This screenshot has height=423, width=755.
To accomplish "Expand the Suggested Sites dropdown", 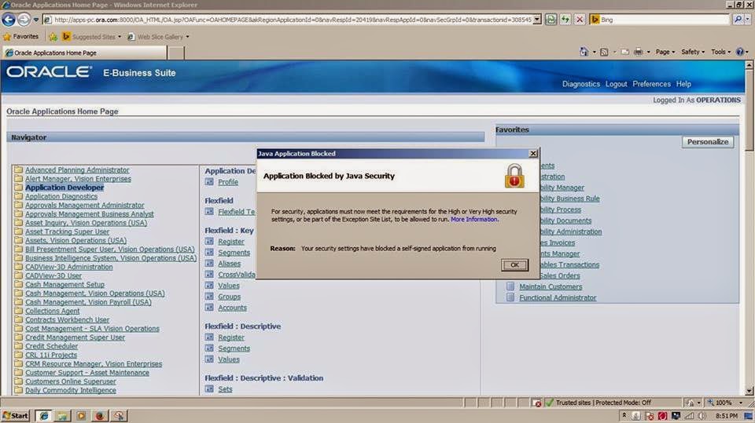I will (120, 37).
